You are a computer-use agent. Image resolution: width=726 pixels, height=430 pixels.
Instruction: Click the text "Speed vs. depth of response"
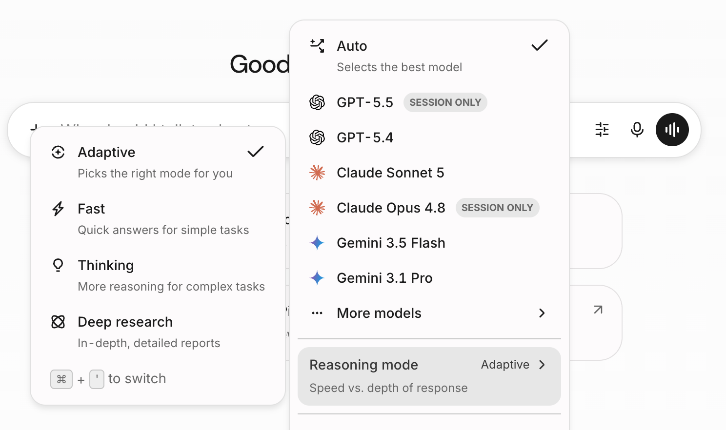click(389, 388)
